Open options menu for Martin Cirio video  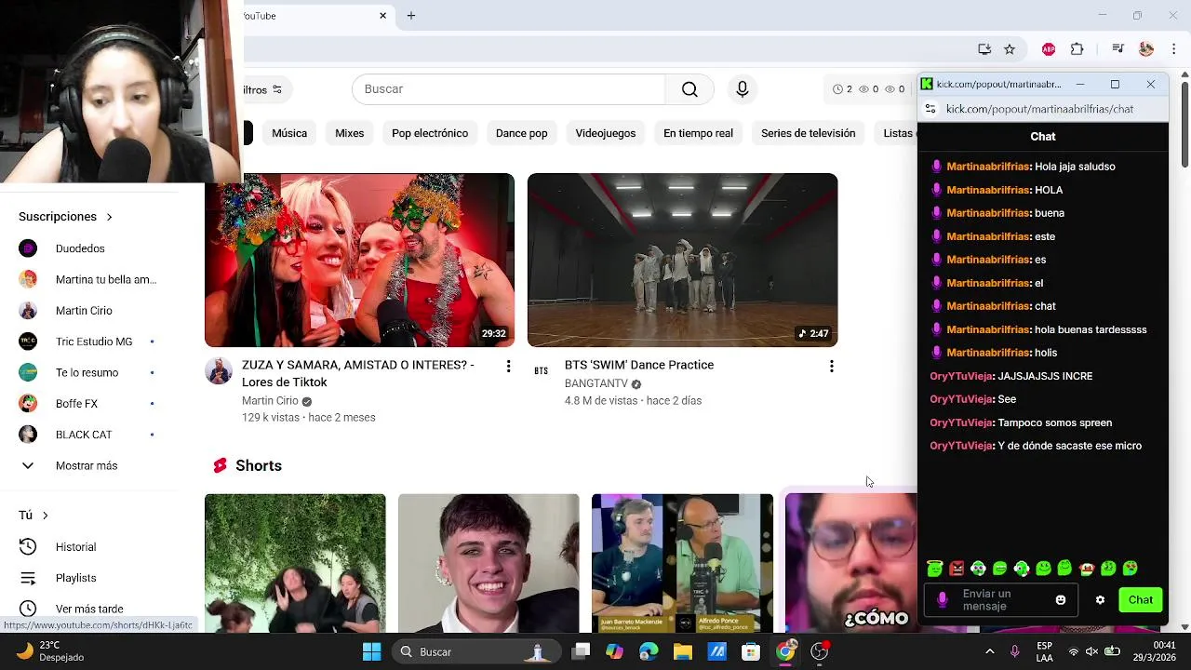click(508, 367)
